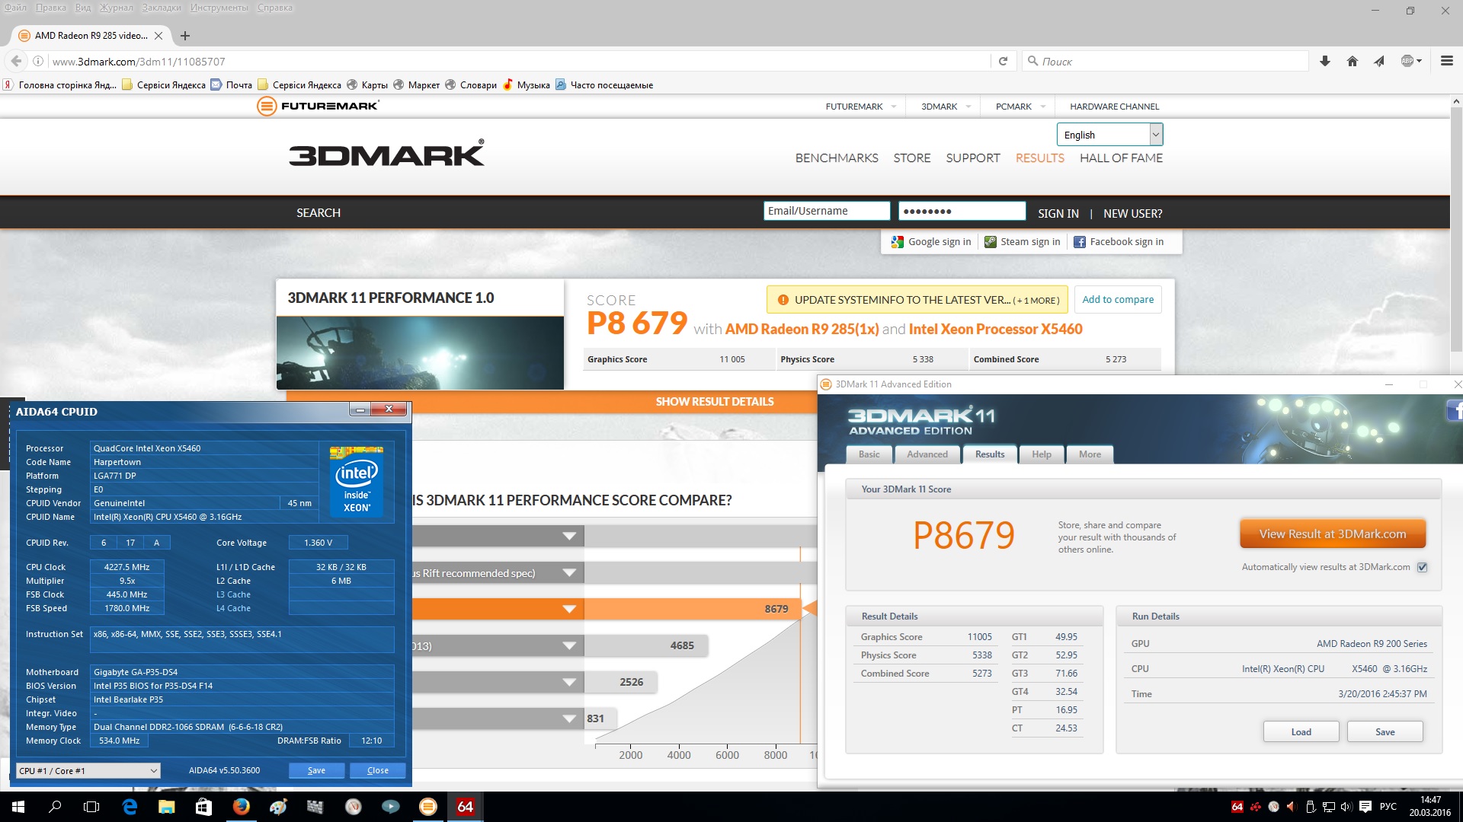
Task: Click the Firefox reload page icon
Action: (x=1003, y=62)
